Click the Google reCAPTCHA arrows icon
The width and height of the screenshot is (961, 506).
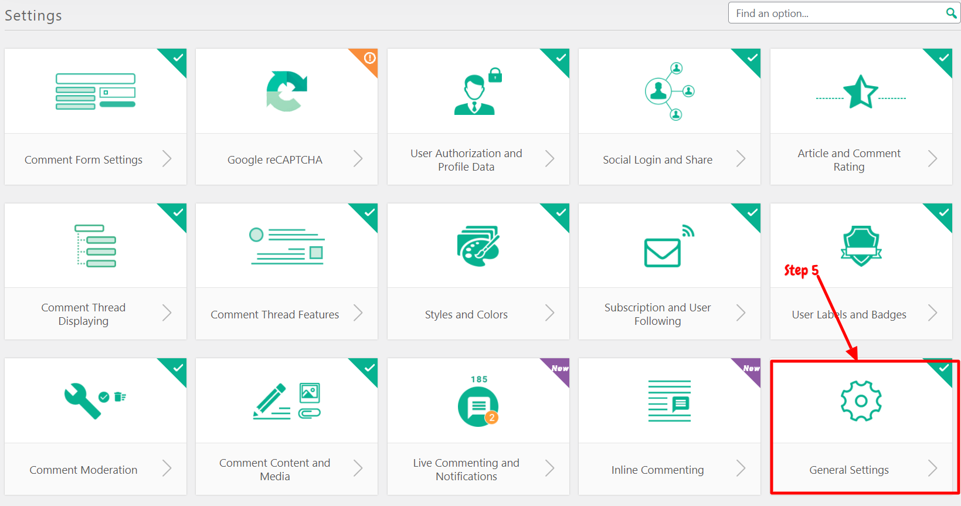tap(287, 91)
